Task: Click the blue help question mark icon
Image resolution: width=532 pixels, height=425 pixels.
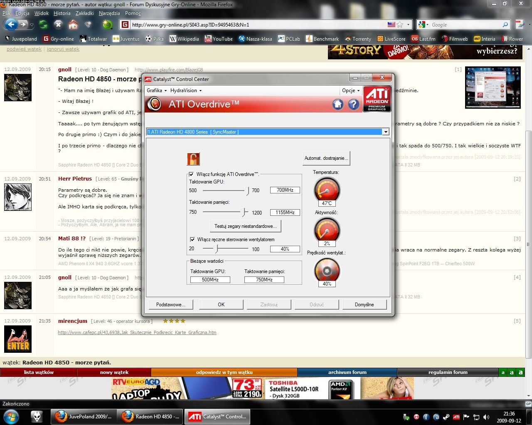Action: [354, 104]
